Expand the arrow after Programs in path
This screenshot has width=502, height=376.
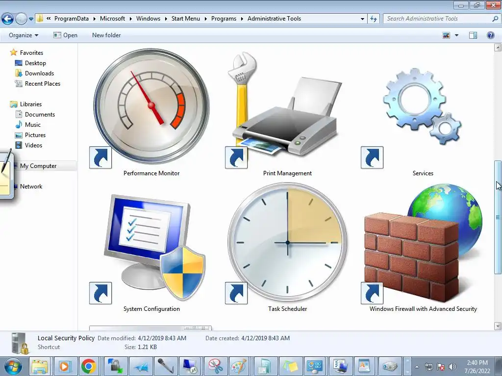pos(242,19)
